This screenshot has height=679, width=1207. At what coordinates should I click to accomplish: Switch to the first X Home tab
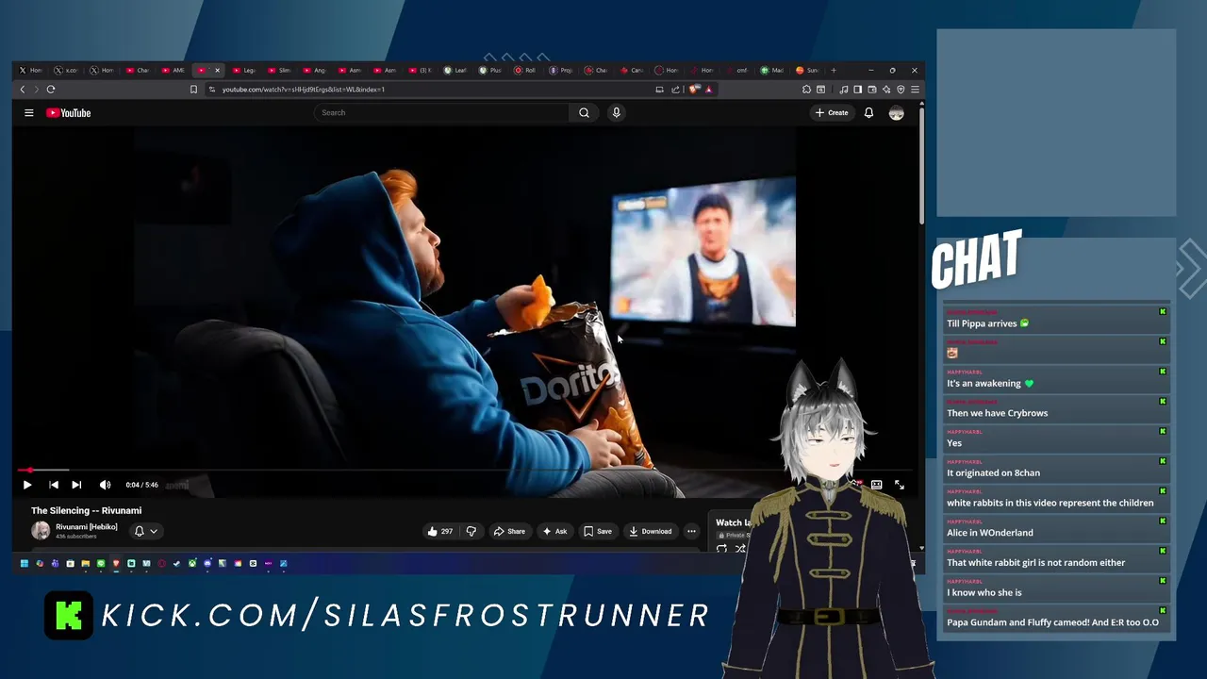coord(30,70)
